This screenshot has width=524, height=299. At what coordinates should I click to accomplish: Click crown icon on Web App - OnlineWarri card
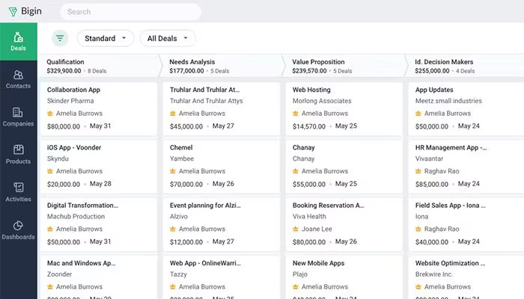pos(173,286)
